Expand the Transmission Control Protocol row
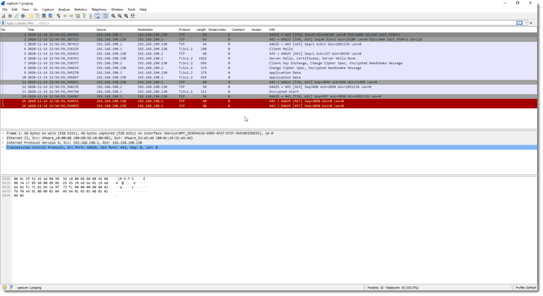 click(x=3, y=147)
